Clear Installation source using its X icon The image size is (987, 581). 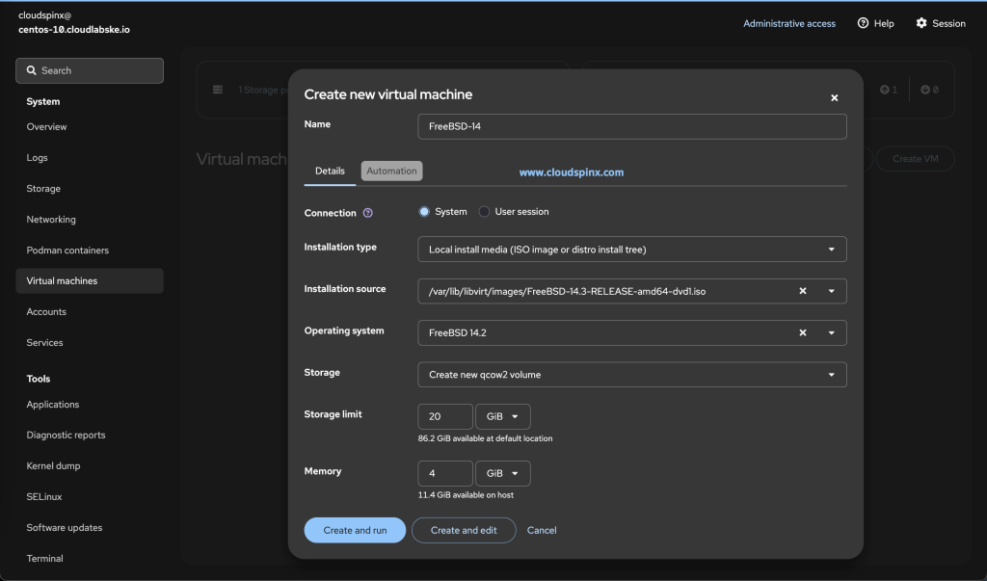tap(802, 290)
